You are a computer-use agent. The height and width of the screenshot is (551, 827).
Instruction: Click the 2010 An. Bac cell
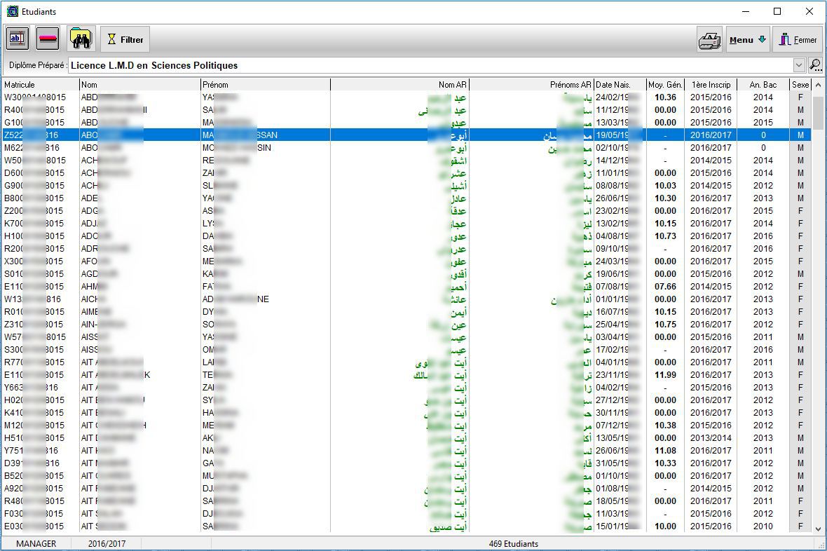coord(763,526)
